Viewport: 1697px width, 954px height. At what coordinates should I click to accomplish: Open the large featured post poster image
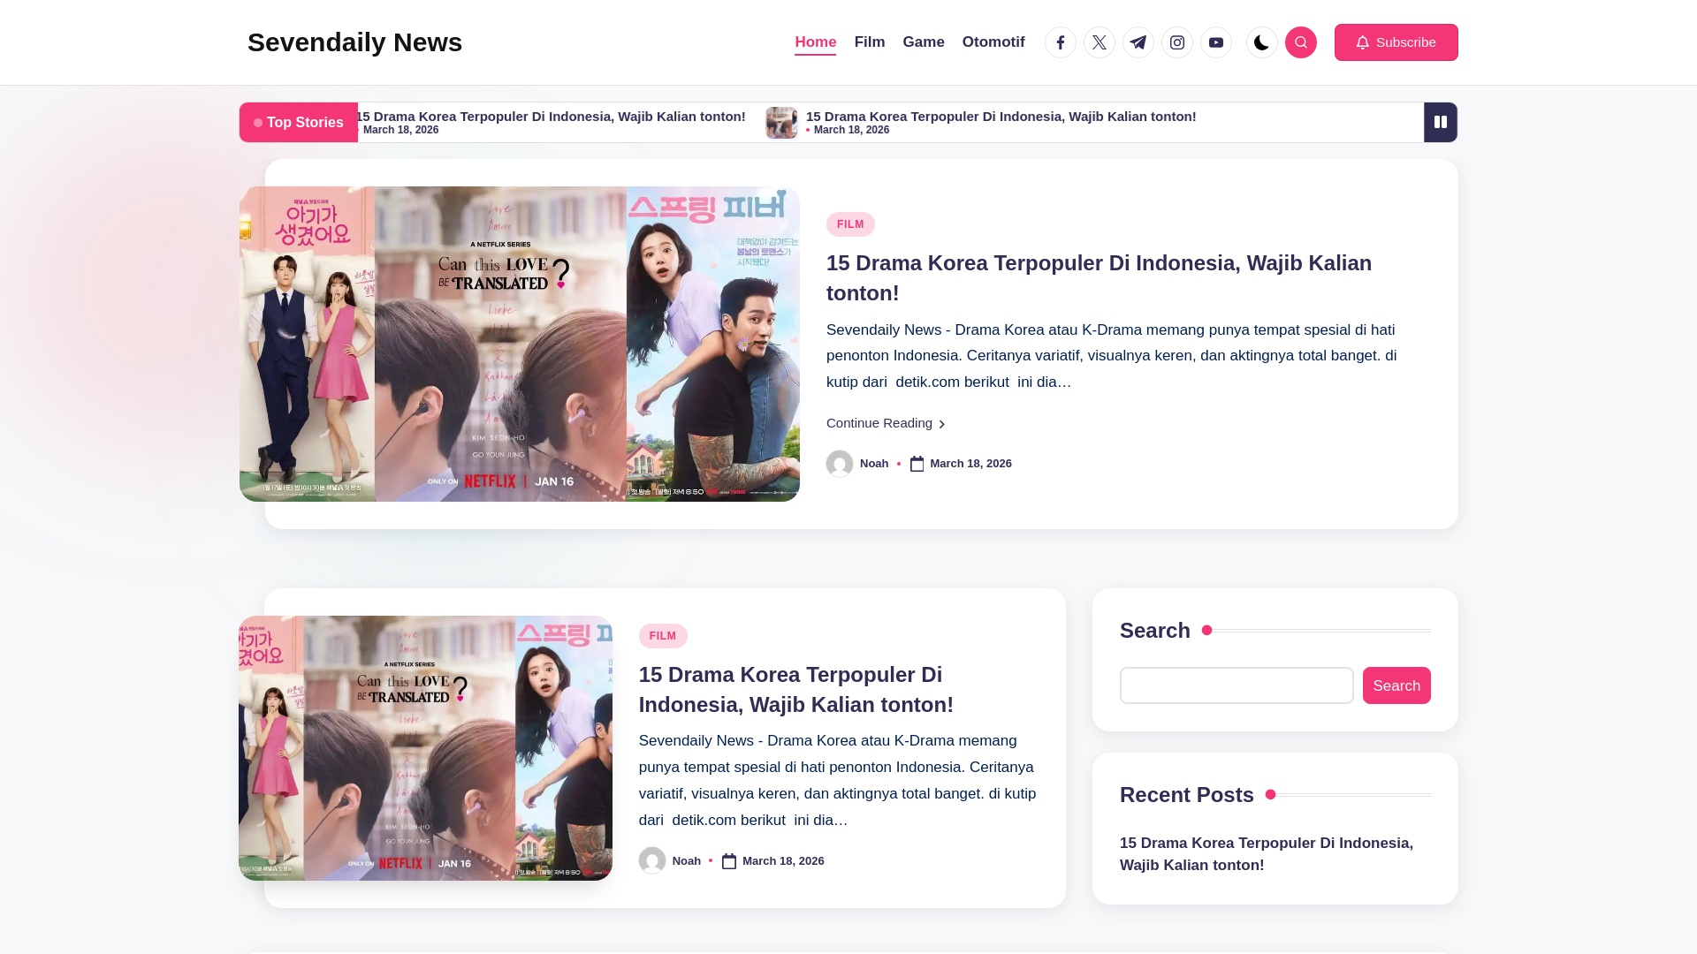[x=520, y=344]
